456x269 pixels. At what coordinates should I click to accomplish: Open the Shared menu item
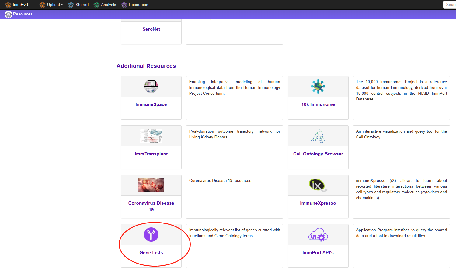click(x=82, y=5)
